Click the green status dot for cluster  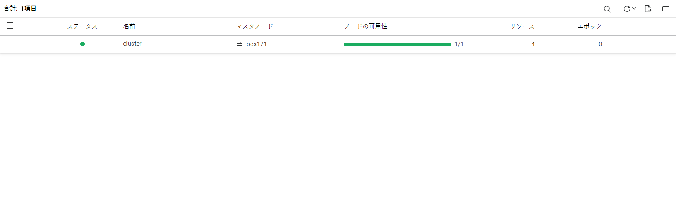tap(82, 44)
